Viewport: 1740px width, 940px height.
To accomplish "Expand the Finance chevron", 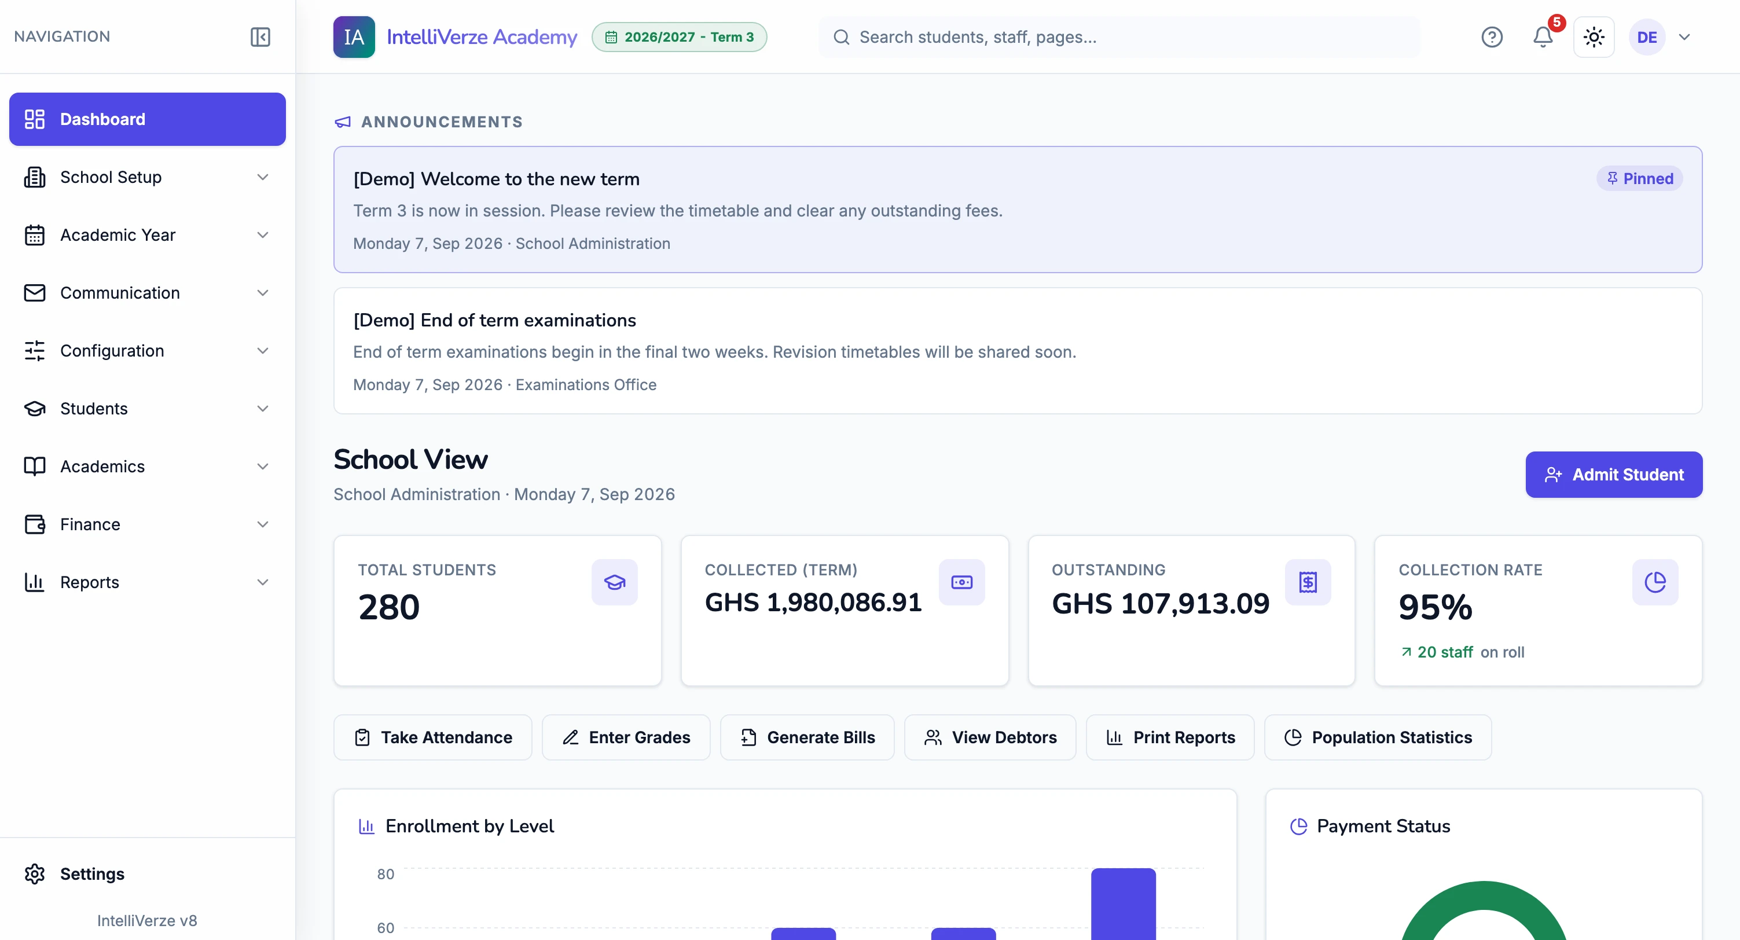I will (x=263, y=524).
